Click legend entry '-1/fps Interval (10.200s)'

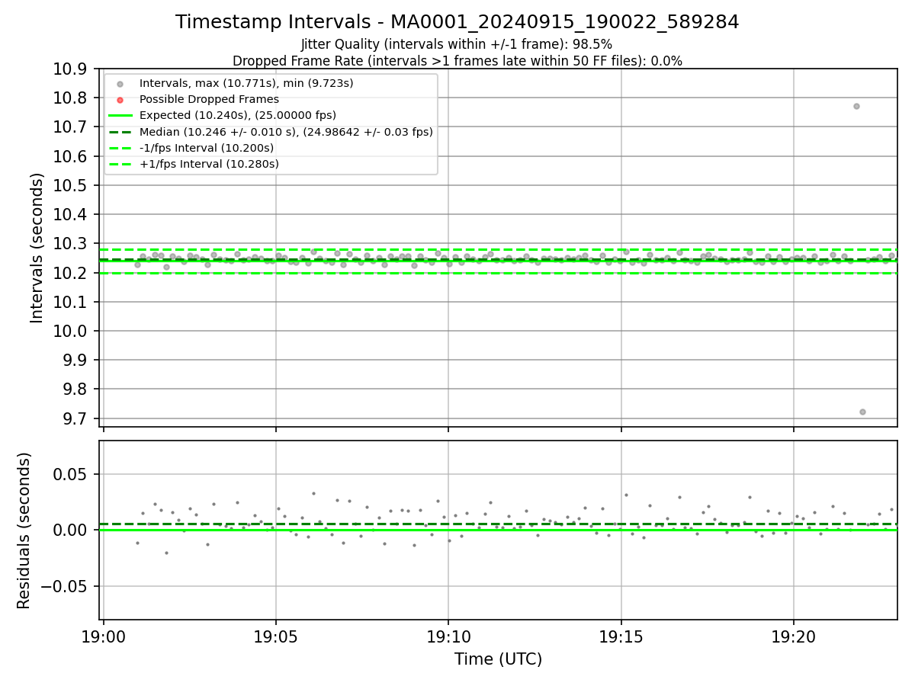(x=207, y=148)
